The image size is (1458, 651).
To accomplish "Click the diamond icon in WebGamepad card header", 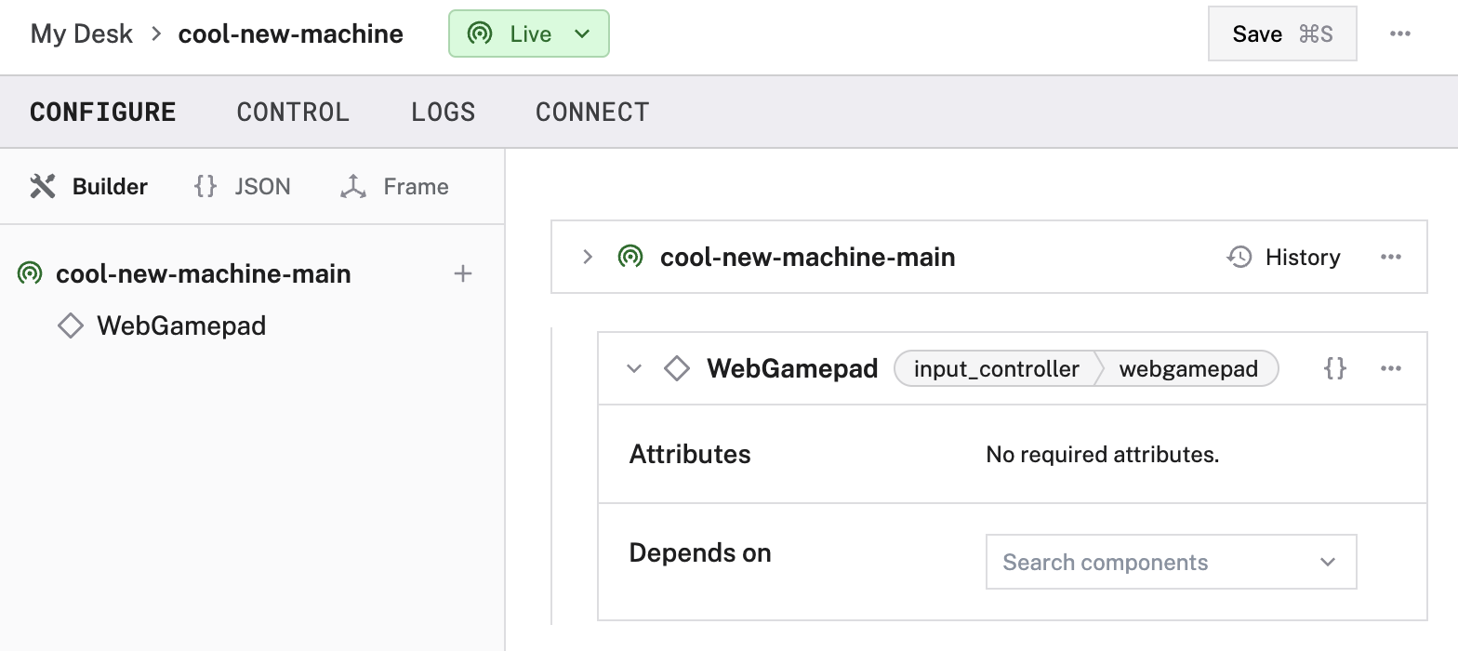I will pos(676,368).
